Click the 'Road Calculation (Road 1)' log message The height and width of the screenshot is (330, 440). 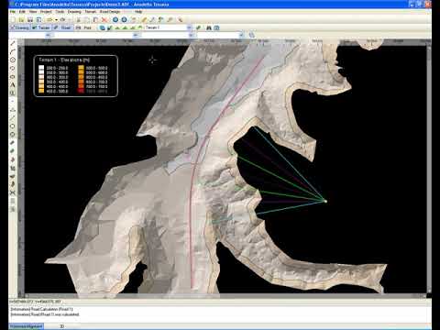pos(41,309)
